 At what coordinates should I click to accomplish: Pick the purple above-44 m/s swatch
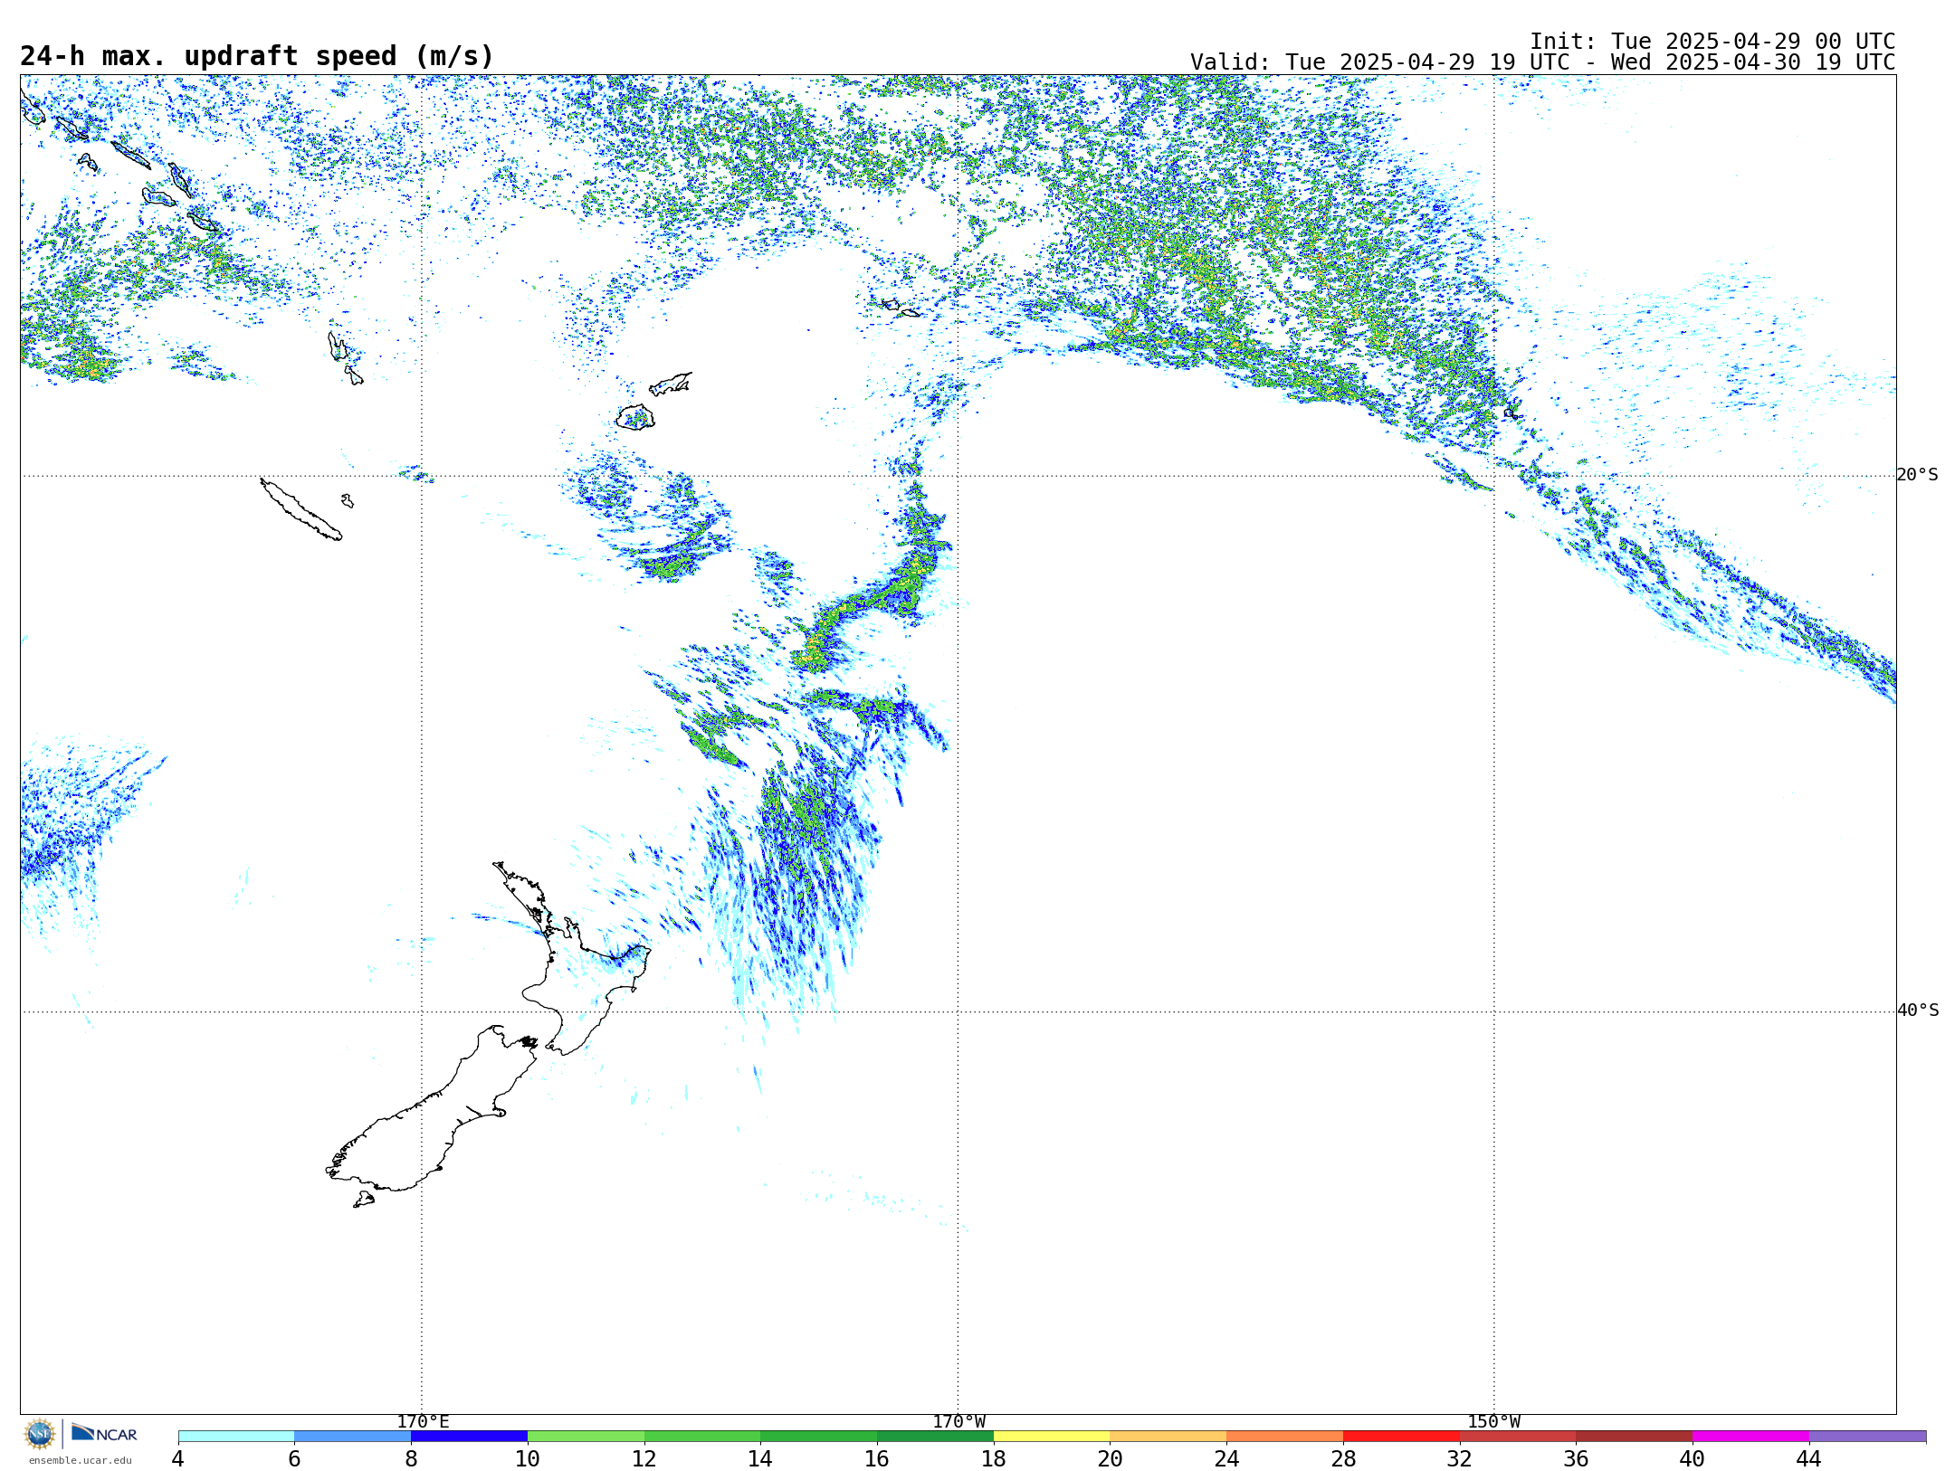point(1868,1436)
